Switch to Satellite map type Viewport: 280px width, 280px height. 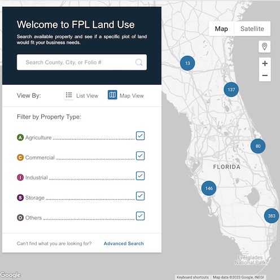252,29
